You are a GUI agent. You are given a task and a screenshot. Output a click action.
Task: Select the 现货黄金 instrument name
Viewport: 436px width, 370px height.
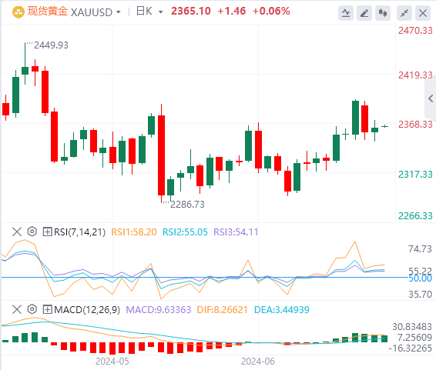[48, 12]
